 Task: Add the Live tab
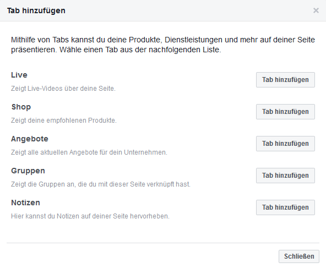[x=285, y=80]
